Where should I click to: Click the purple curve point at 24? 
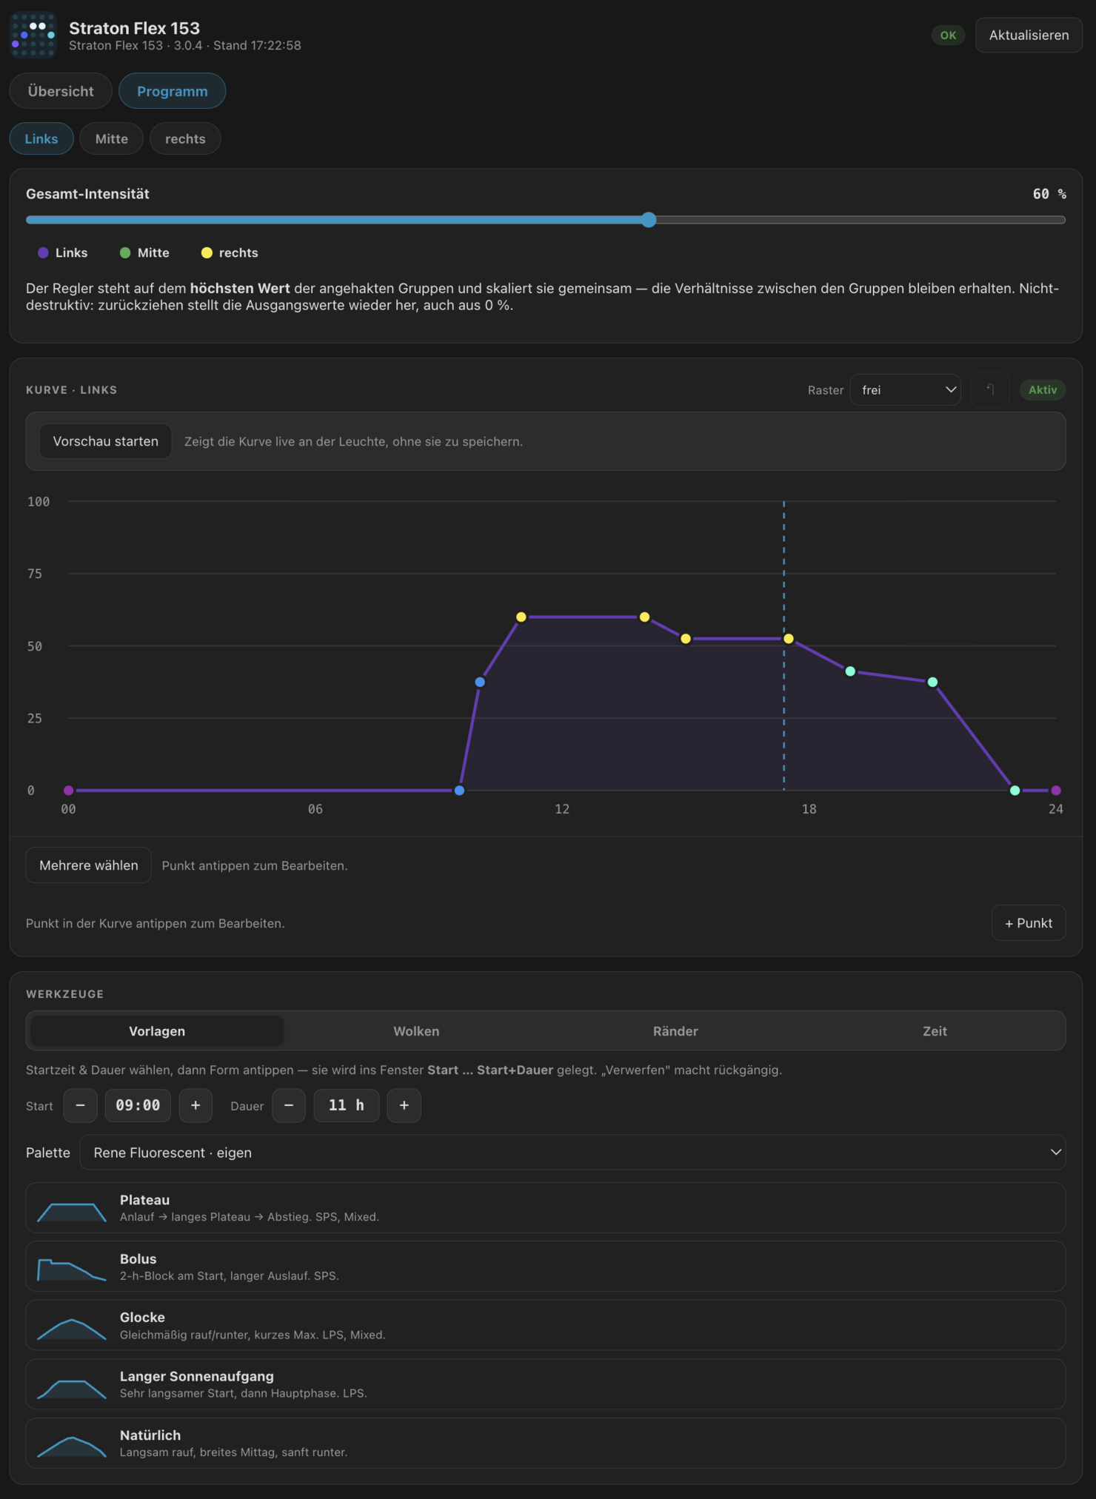click(1056, 791)
